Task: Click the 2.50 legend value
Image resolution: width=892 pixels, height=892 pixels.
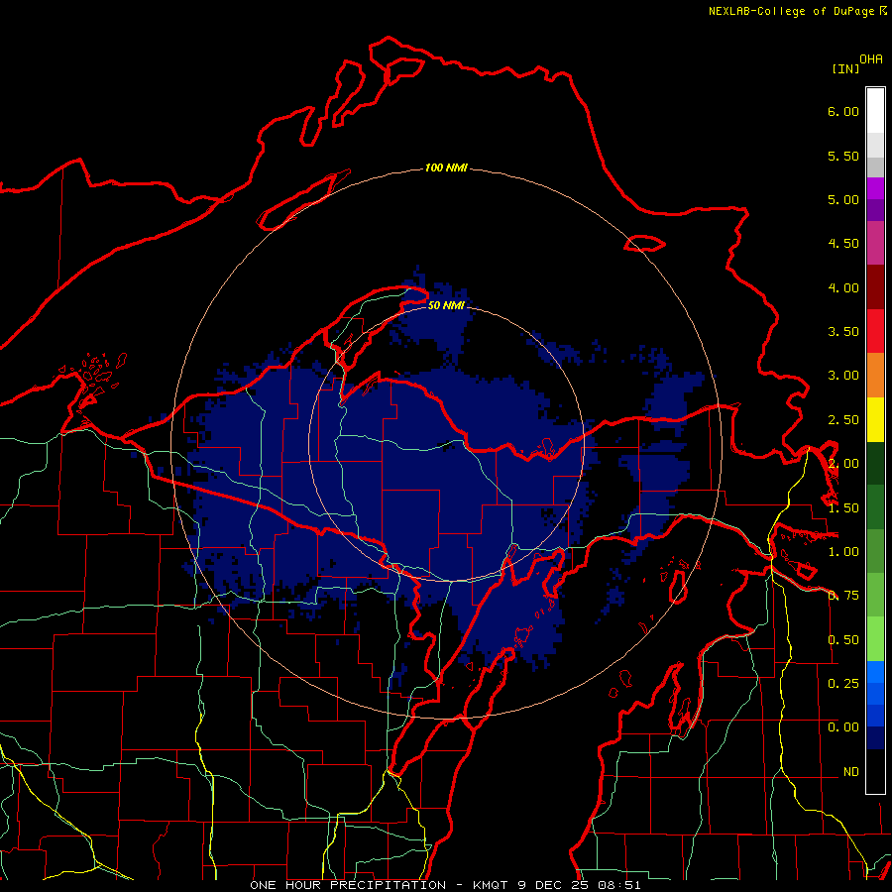Action: point(843,420)
